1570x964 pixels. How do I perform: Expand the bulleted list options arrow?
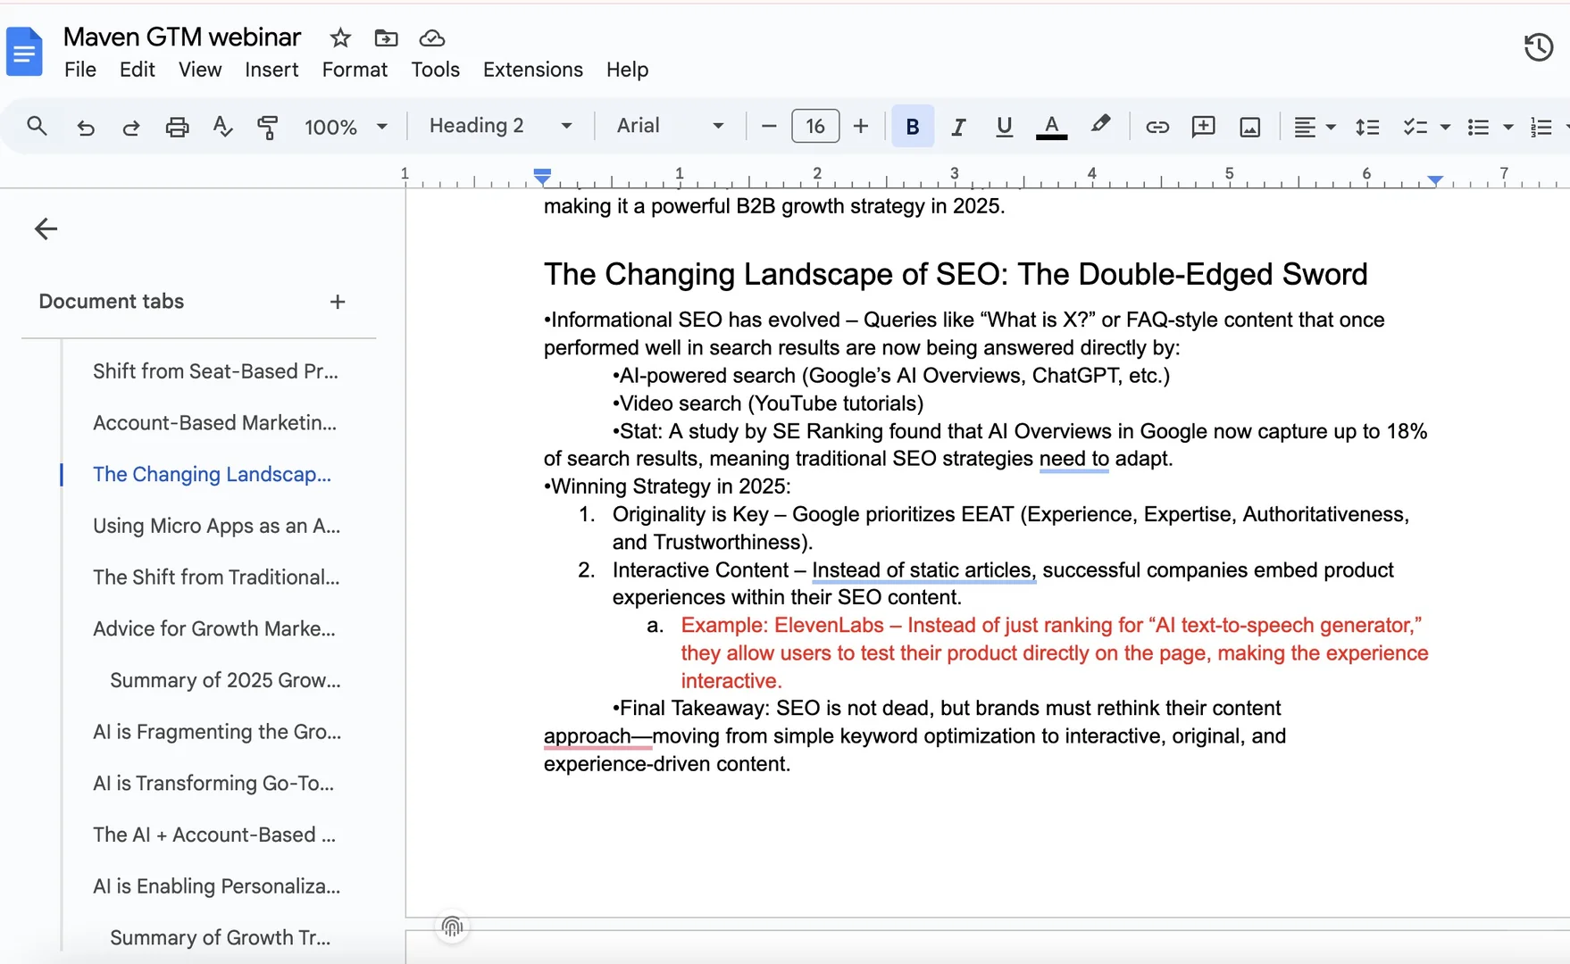click(x=1508, y=127)
